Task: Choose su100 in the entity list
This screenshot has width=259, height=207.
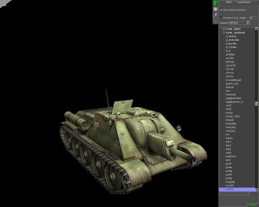Action: (x=230, y=185)
